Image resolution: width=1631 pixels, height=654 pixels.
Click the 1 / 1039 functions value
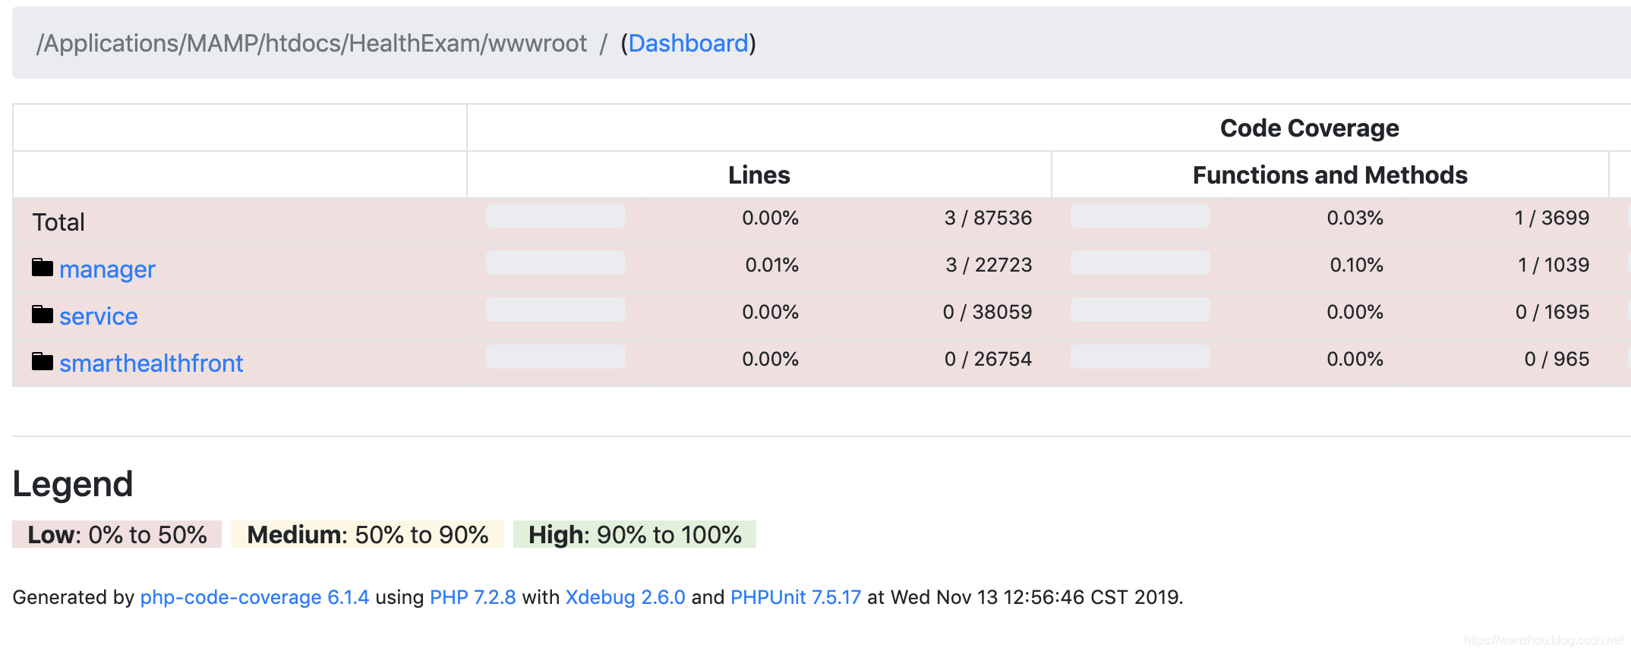(x=1554, y=265)
